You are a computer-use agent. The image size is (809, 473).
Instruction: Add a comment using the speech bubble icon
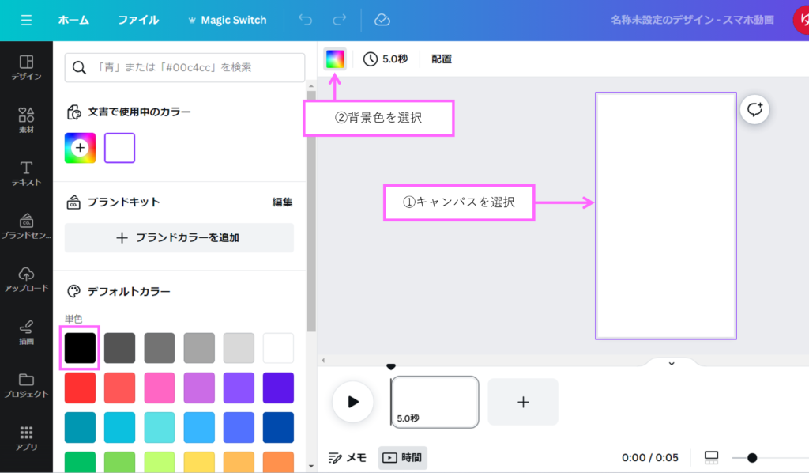[x=754, y=109]
